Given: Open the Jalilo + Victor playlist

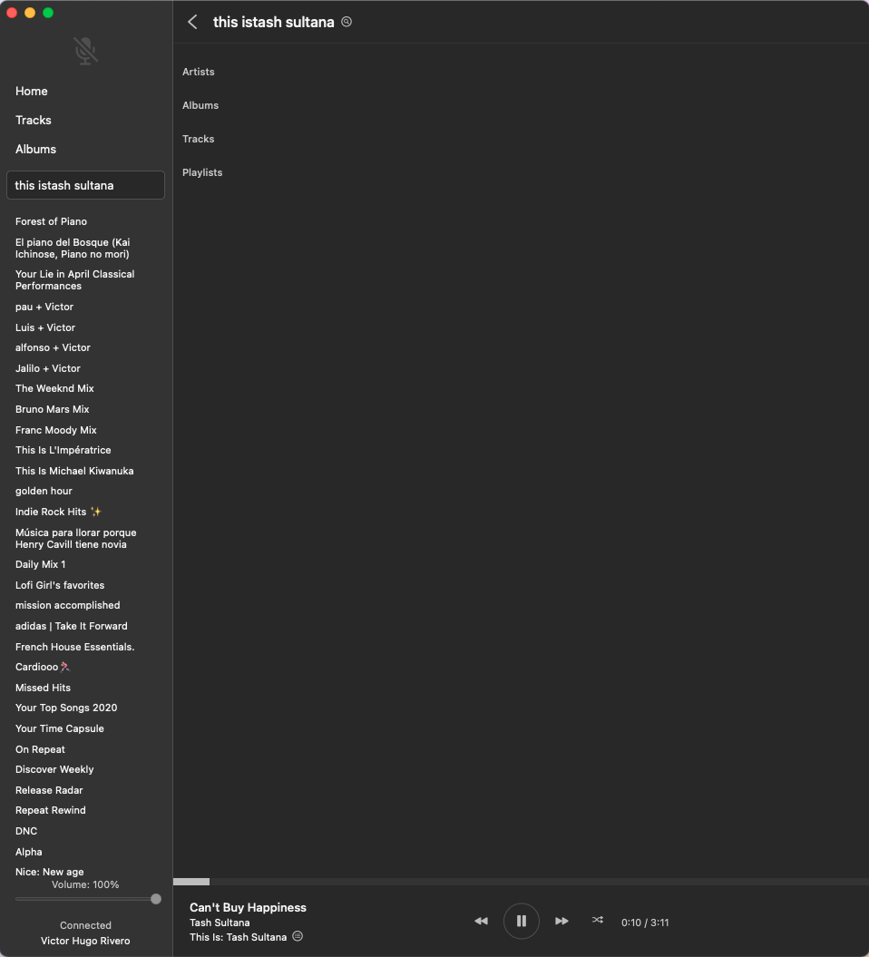Looking at the screenshot, I should click(48, 368).
